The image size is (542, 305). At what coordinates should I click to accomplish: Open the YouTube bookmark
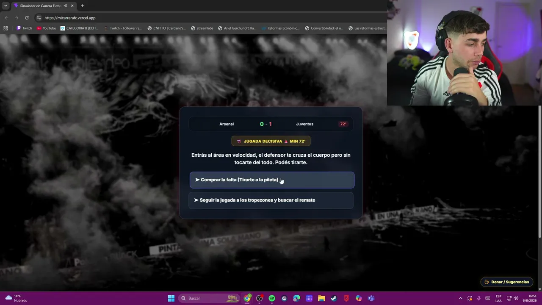point(46,28)
